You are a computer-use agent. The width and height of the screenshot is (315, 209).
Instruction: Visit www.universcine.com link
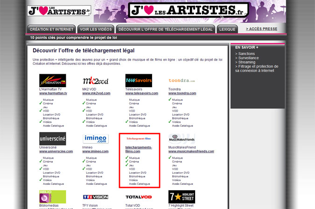pyautogui.click(x=56, y=151)
